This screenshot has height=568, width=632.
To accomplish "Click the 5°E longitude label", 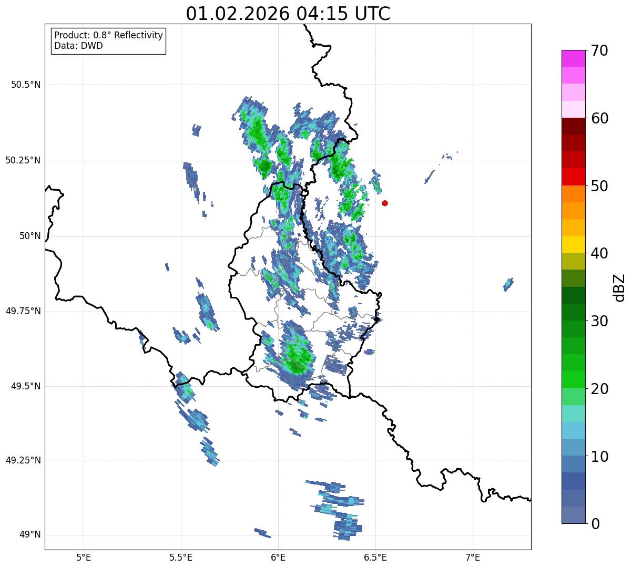I will pyautogui.click(x=84, y=557).
